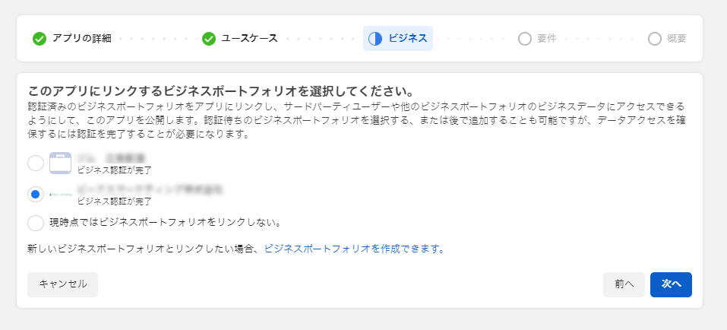Image resolution: width=727 pixels, height=330 pixels.
Task: Jump to the 要件 step
Action: (547, 39)
